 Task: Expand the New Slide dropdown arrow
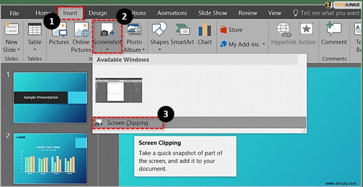(19, 50)
